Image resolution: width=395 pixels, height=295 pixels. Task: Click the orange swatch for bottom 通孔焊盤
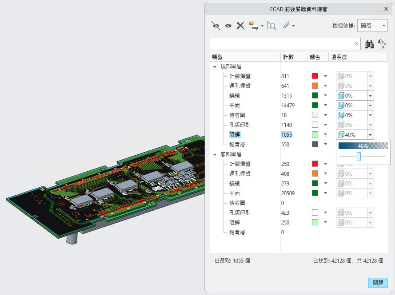(315, 173)
